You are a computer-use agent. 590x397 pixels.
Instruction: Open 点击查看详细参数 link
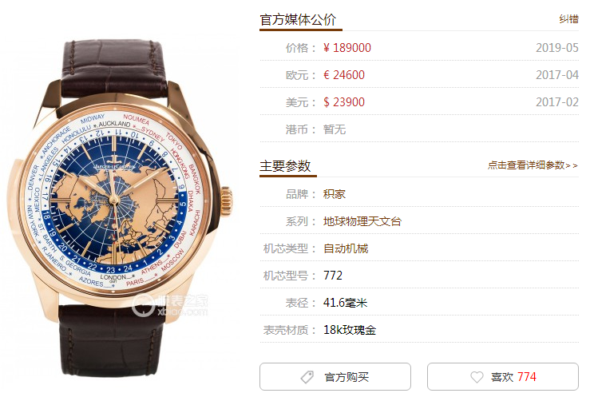click(x=533, y=165)
